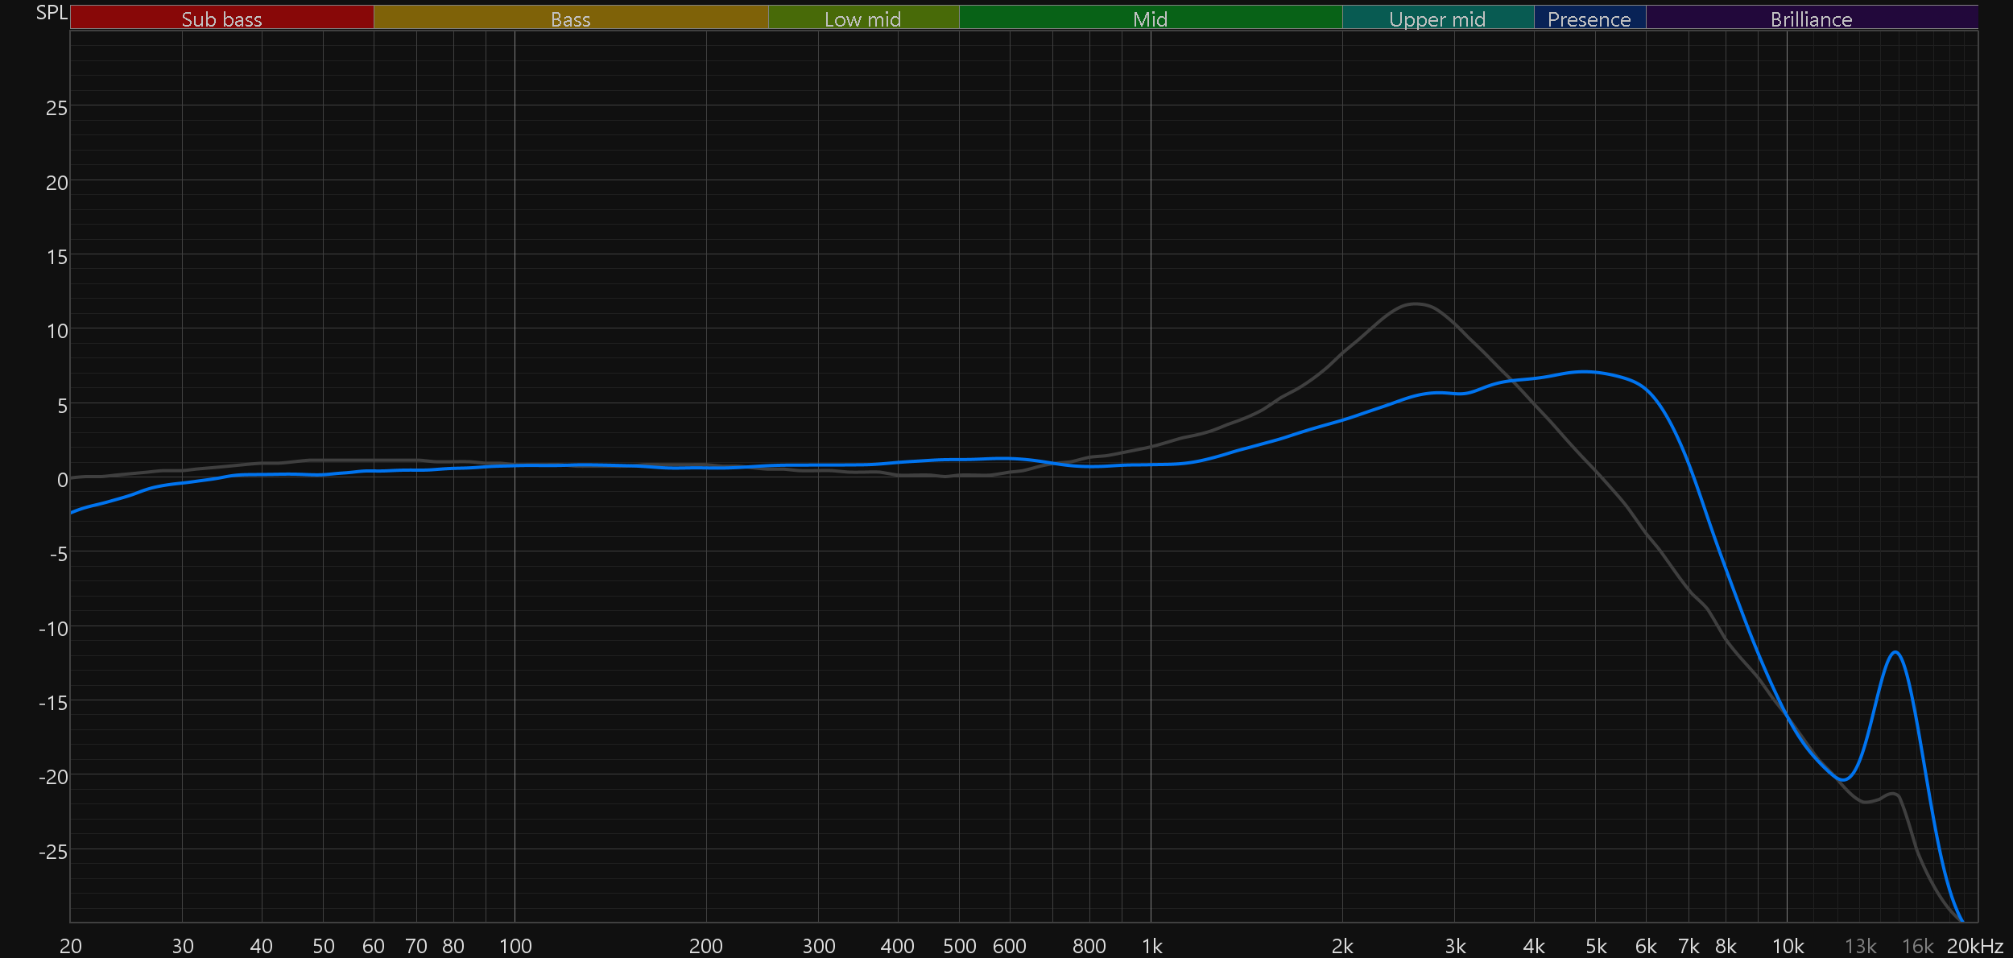Image resolution: width=2013 pixels, height=958 pixels.
Task: Click the blue curve's sharp peak near 15 kHz
Action: tap(1896, 652)
